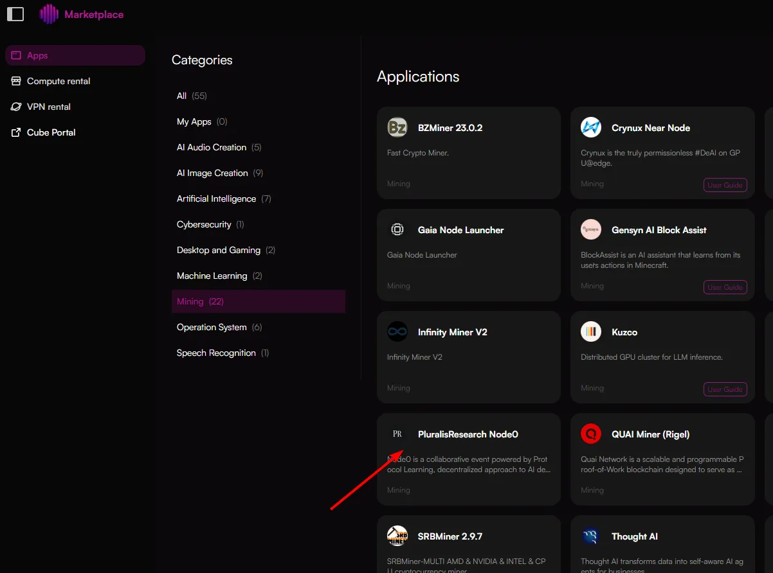Click the Marketplace header text
This screenshot has width=773, height=573.
click(x=94, y=14)
